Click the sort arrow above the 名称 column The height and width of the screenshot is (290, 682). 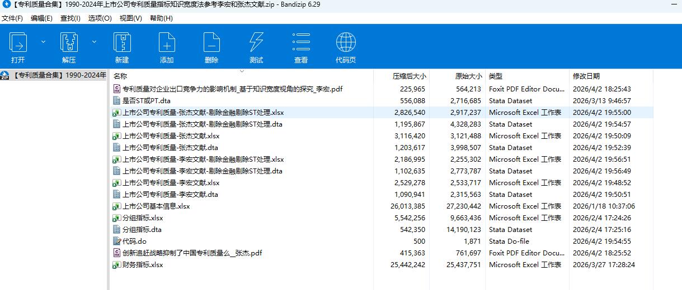(242, 71)
